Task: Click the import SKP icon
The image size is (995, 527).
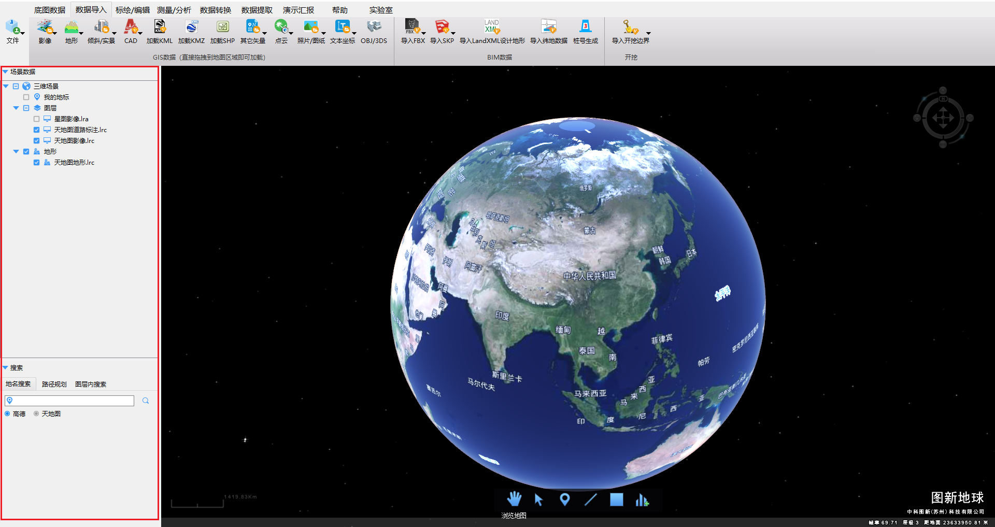Action: coord(442,27)
